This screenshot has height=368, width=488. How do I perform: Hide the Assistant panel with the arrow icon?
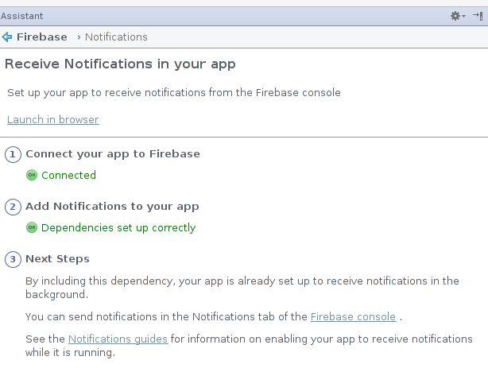pos(478,16)
